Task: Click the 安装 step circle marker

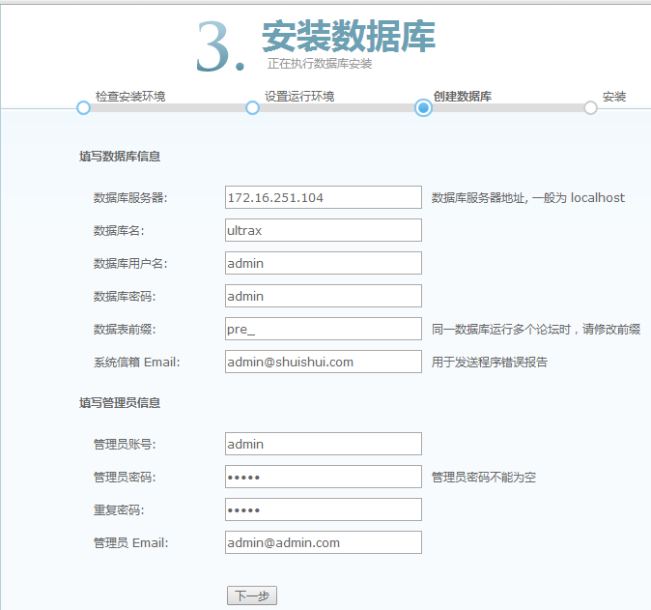Action: click(590, 107)
